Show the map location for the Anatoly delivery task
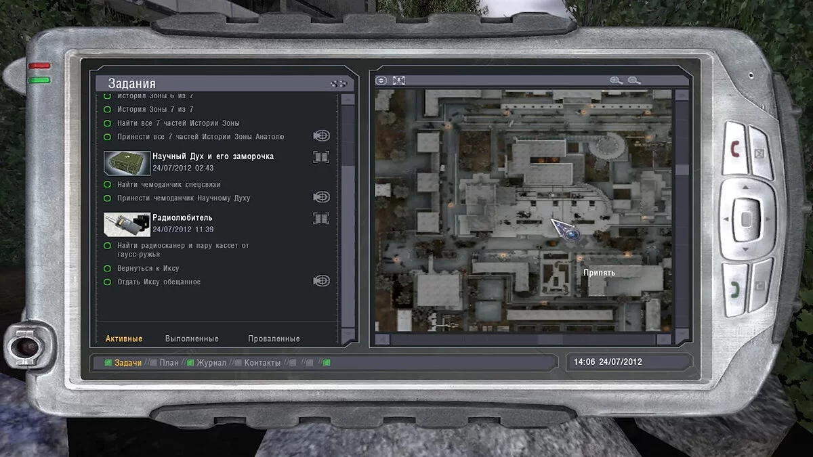This screenshot has height=457, width=813. [x=321, y=136]
